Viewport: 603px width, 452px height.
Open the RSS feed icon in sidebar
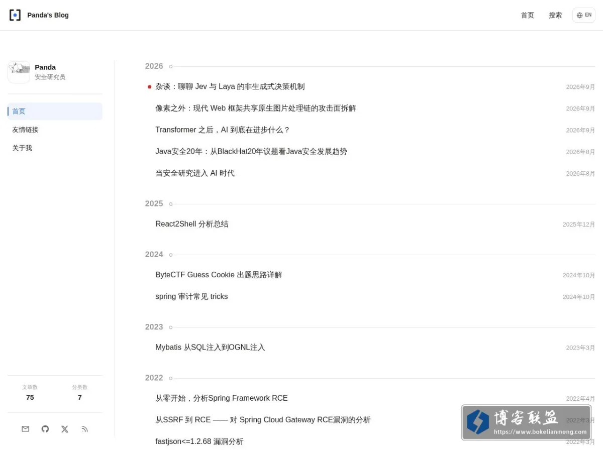(84, 429)
